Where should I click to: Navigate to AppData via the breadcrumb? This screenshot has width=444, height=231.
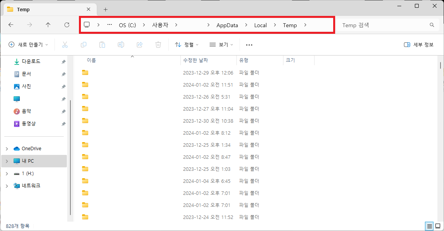[227, 25]
